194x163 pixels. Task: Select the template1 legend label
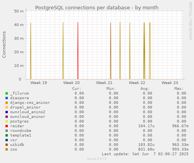(x=21, y=135)
